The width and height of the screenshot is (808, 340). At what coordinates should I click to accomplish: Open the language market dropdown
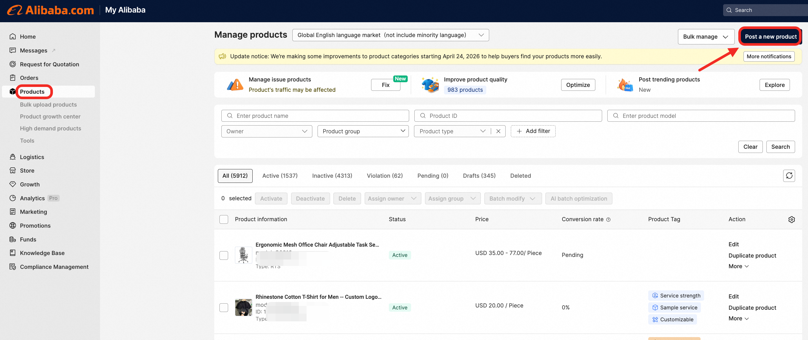390,35
